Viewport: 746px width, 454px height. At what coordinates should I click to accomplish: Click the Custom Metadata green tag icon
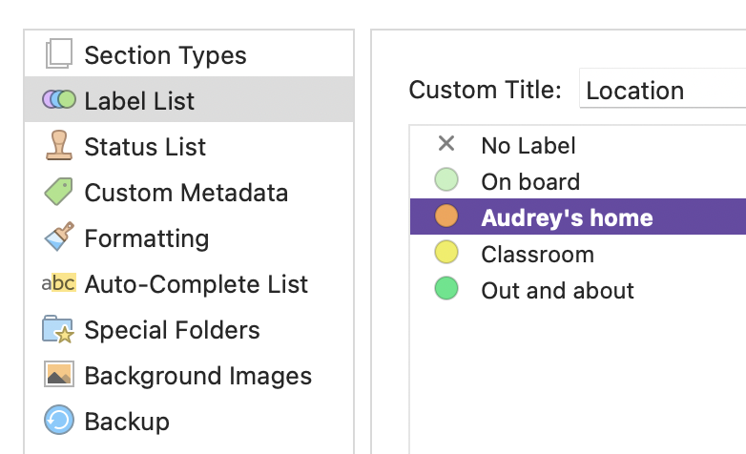pyautogui.click(x=58, y=192)
